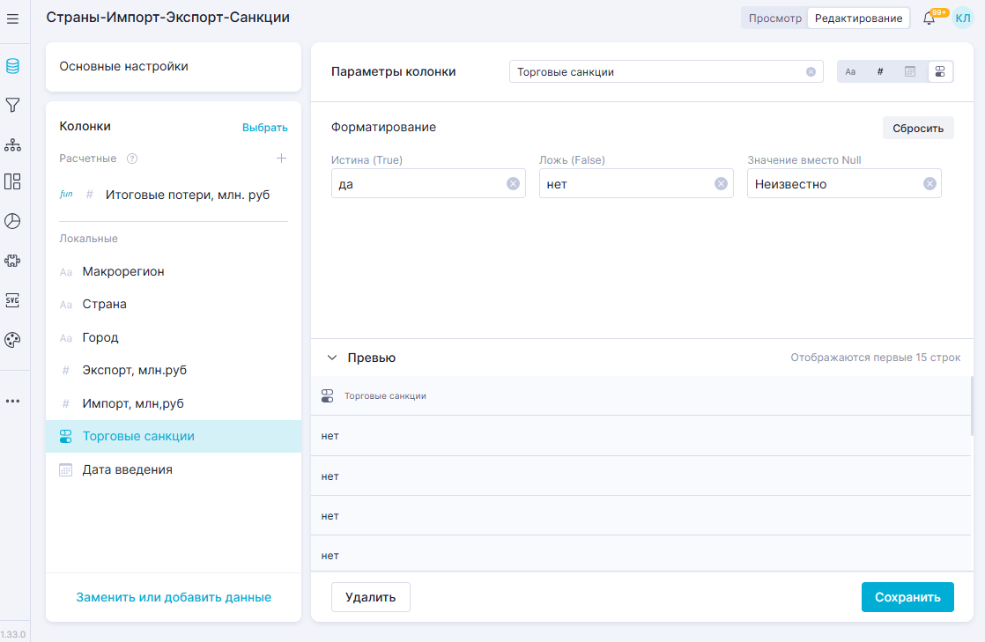Select the Дата введения column
Screen dimensions: 985x642
click(127, 469)
